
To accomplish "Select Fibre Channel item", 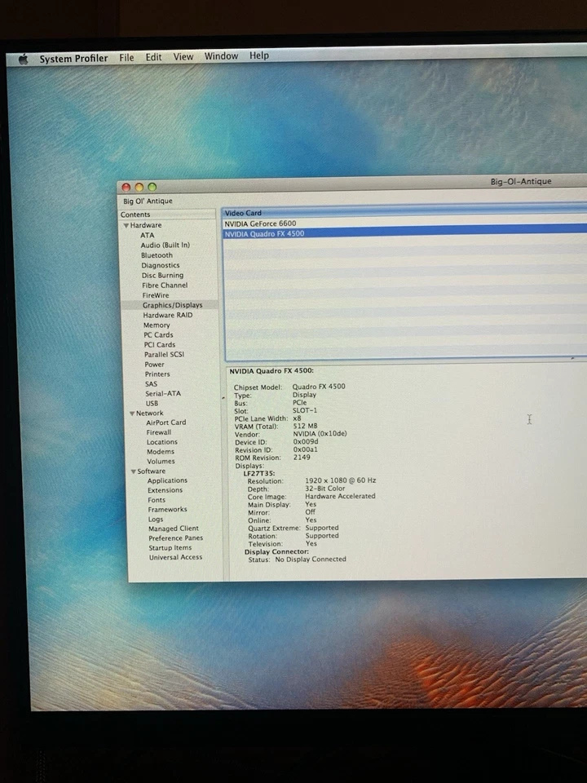I will click(165, 285).
